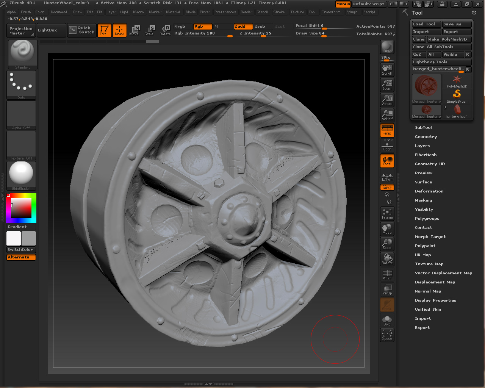Click the Zoom canvas icon
Screen dimensions: 485x388
[x=387, y=84]
